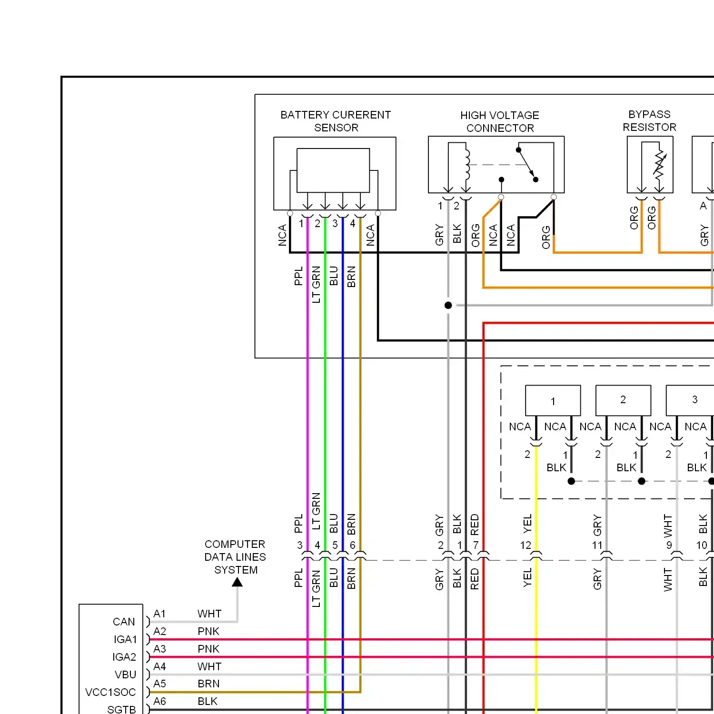
Task: Click the VCC1SOC terminal label
Action: pyautogui.click(x=110, y=692)
